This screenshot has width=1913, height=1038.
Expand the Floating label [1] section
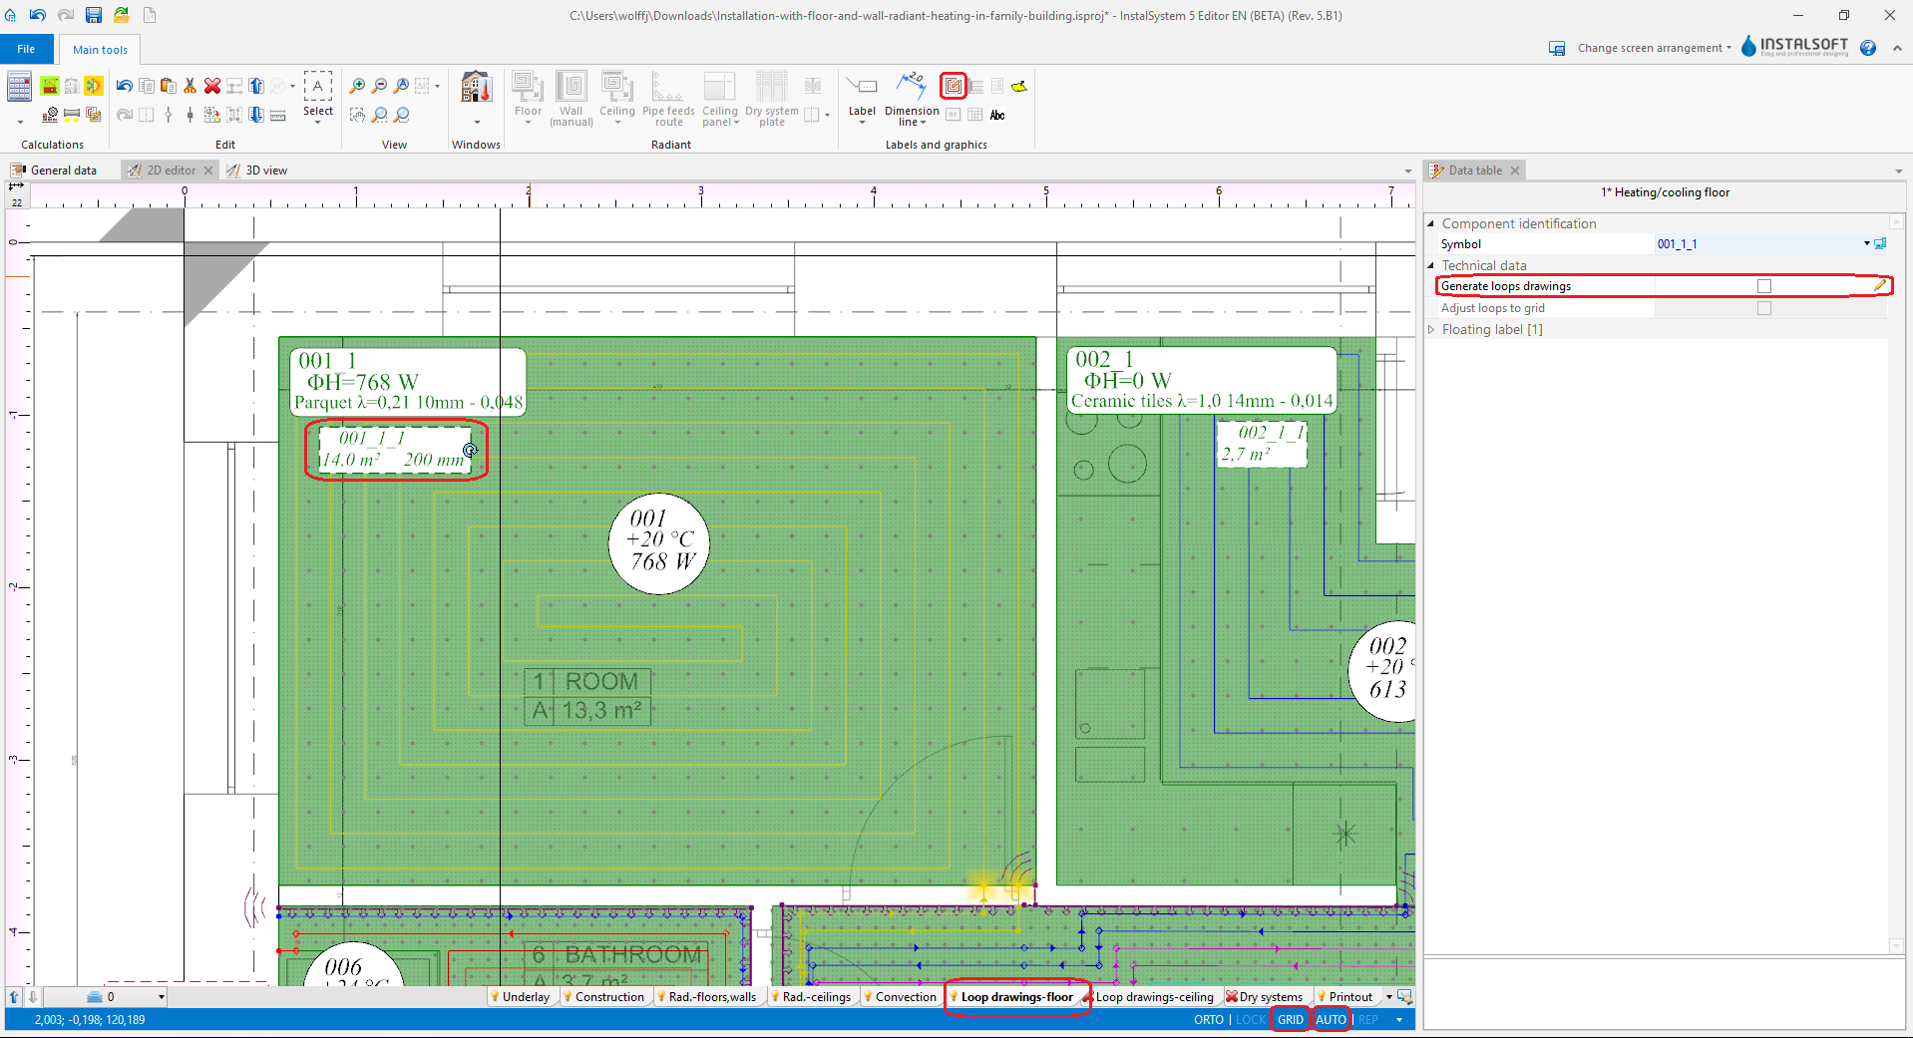click(x=1432, y=330)
